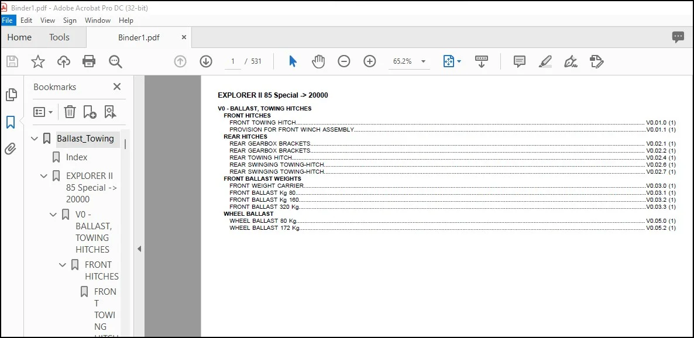Click page reference V0.02.4 (1)
694x338 pixels.
(661, 157)
